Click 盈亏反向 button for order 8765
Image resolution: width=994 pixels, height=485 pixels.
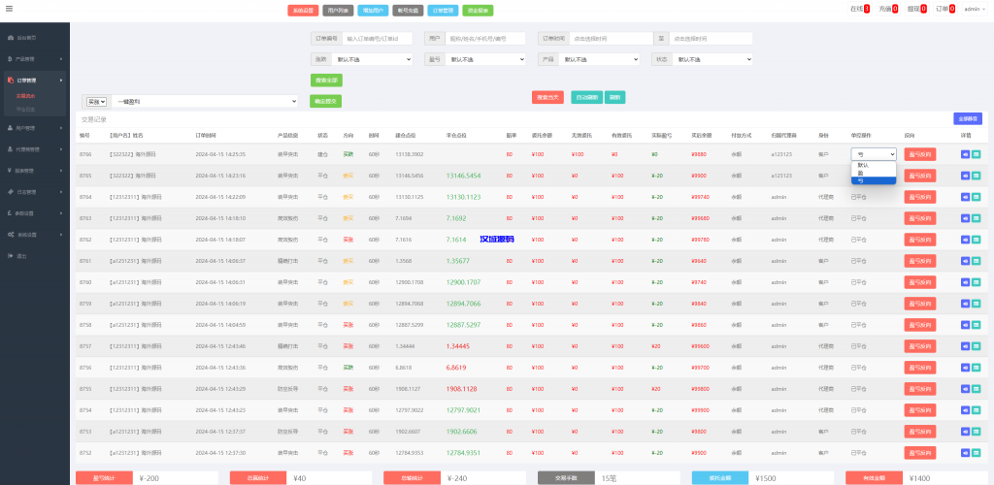[x=919, y=176]
